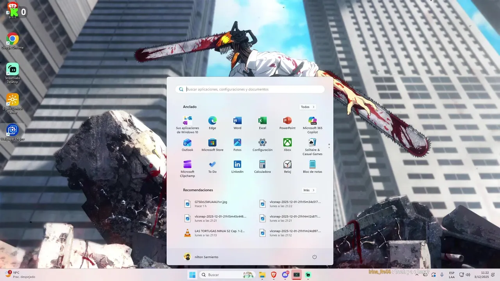This screenshot has width=500, height=281.
Task: Expand the hidden system tray icons chevron
Action: (x=416, y=275)
